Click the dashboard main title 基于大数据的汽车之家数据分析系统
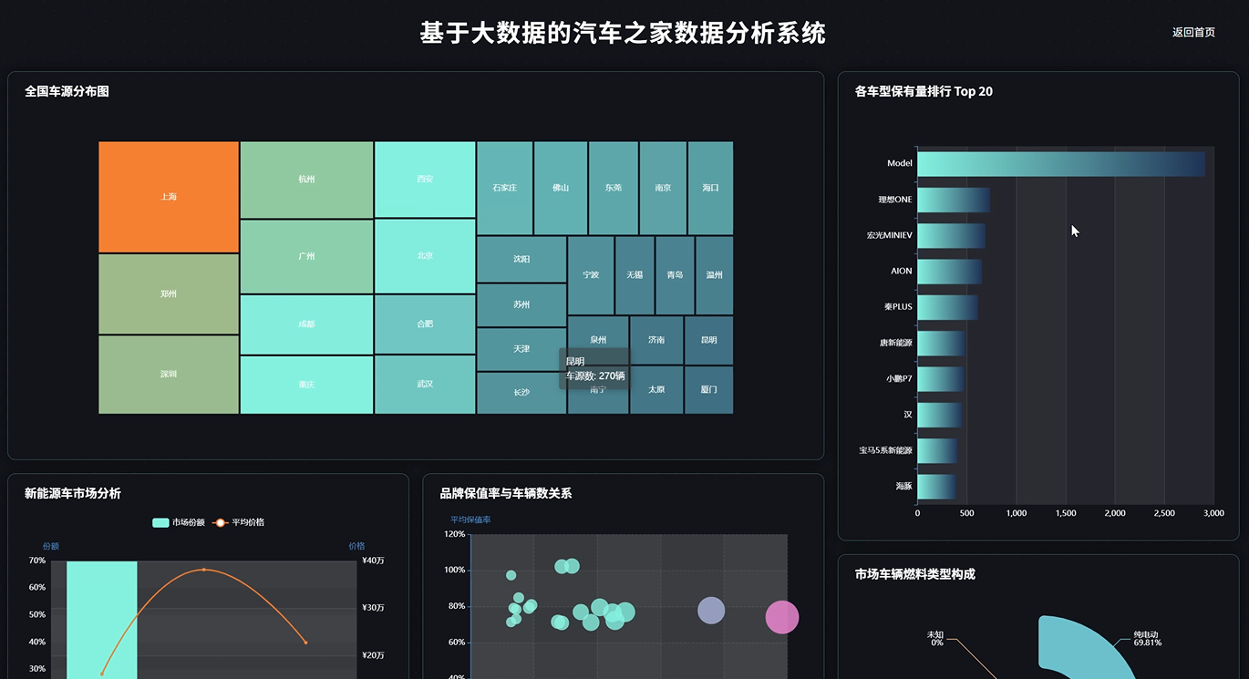Image resolution: width=1249 pixels, height=679 pixels. (623, 33)
